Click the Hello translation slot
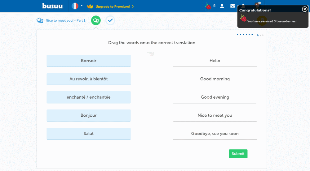310x171 pixels. (215, 61)
